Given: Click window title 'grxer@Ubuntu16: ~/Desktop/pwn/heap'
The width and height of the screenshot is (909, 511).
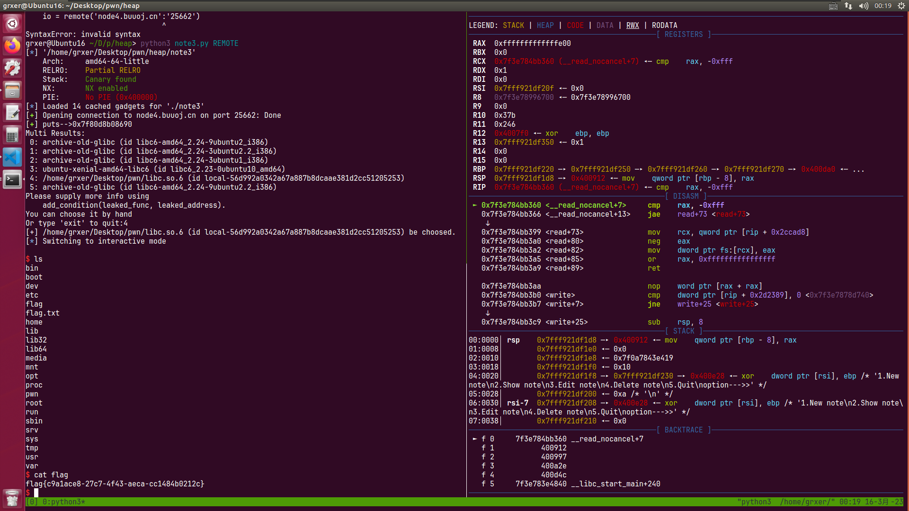Looking at the screenshot, I should coord(71,6).
